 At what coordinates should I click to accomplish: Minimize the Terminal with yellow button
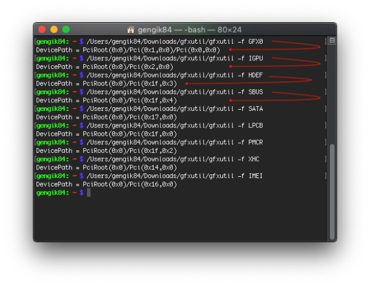coord(54,30)
